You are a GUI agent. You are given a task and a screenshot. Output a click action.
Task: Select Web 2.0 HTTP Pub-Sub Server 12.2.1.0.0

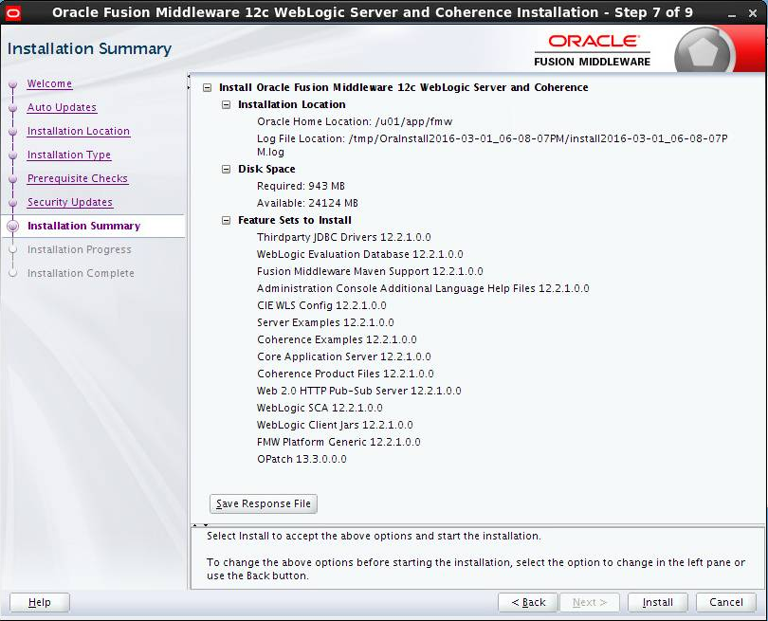359,391
